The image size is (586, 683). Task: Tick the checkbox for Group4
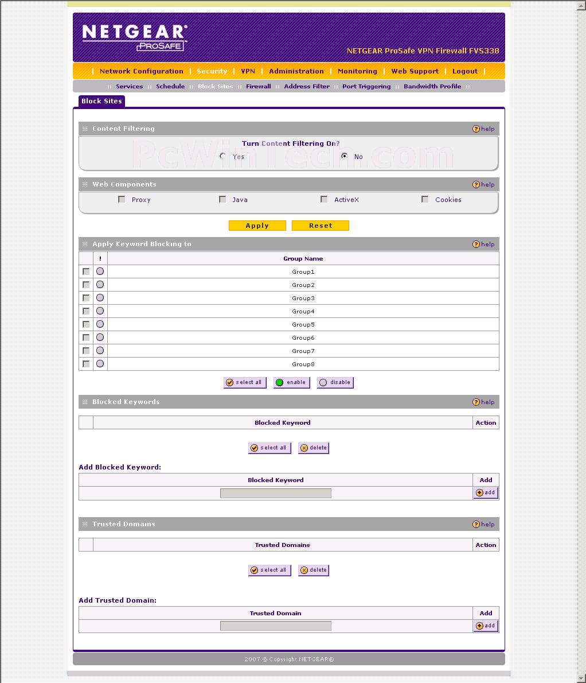(86, 312)
